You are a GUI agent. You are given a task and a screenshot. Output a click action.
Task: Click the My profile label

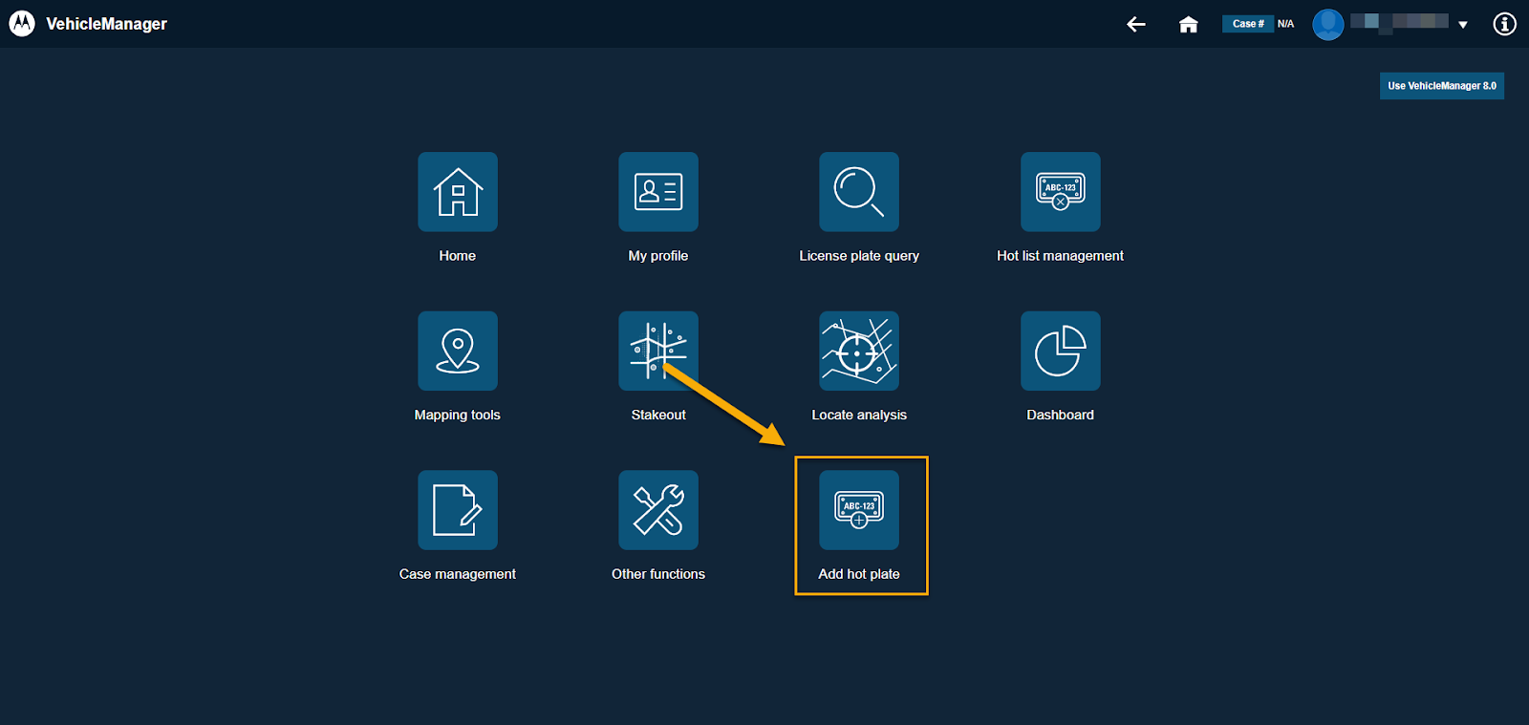click(x=658, y=256)
